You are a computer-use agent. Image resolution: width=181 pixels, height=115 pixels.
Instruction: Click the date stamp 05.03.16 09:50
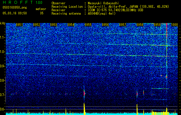pyautogui.click(x=15, y=13)
